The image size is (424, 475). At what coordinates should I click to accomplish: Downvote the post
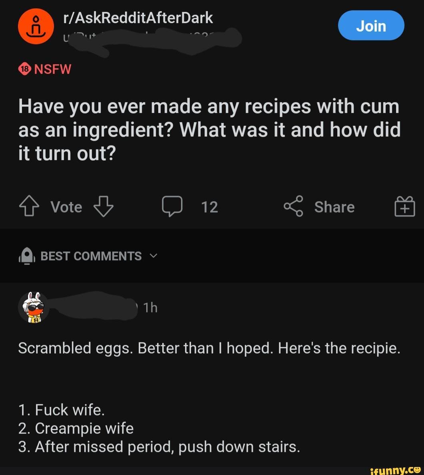104,206
